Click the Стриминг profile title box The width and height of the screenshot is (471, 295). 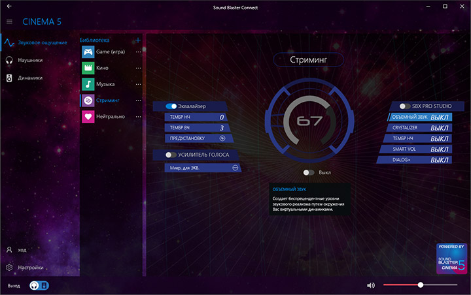pos(309,59)
